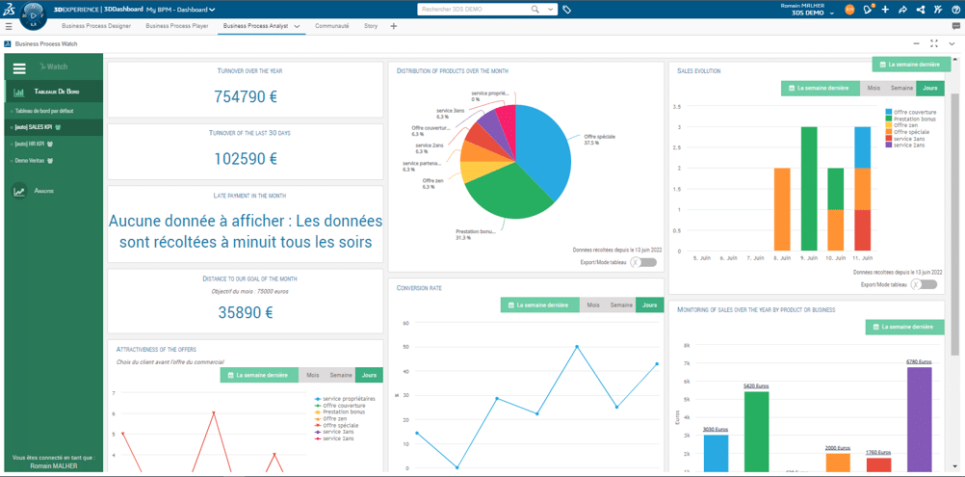
Task: Click the group icon next to Demo Veritas
Action: click(48, 160)
